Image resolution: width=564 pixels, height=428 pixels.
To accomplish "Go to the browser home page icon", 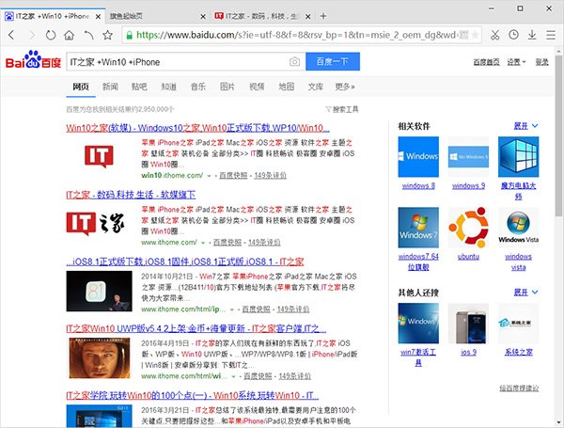I will click(x=70, y=34).
